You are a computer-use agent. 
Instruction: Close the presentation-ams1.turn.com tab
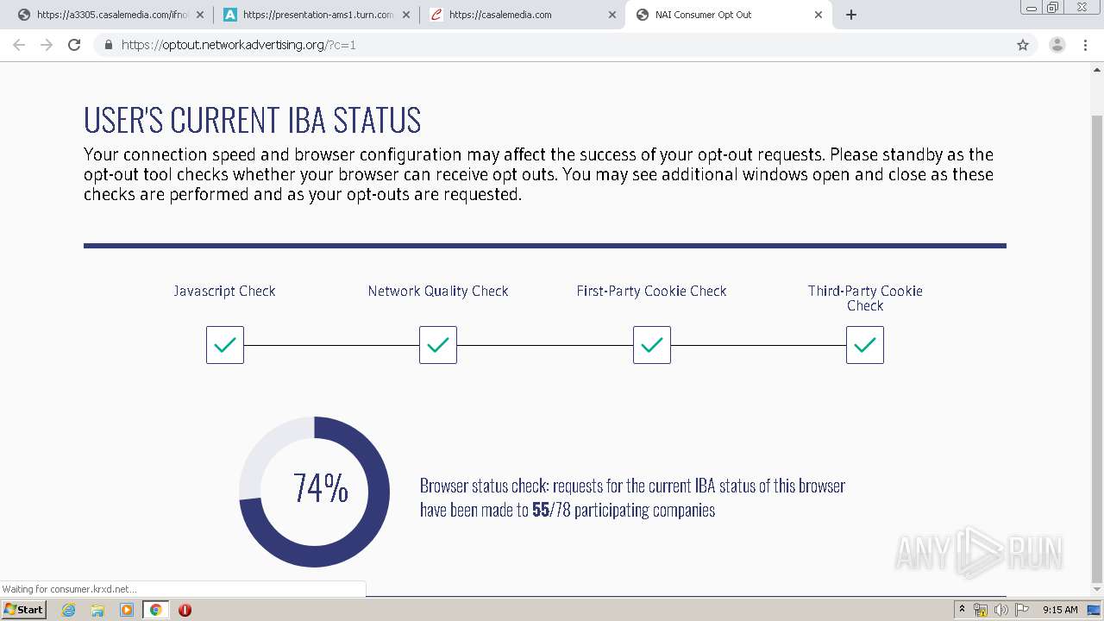click(405, 15)
